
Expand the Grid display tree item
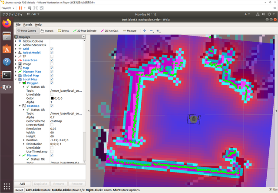(x=16, y=49)
